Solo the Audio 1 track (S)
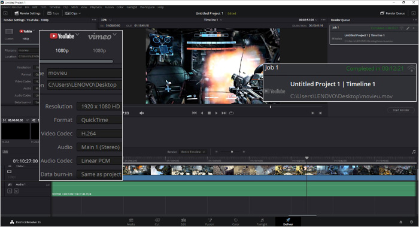 tap(10, 191)
